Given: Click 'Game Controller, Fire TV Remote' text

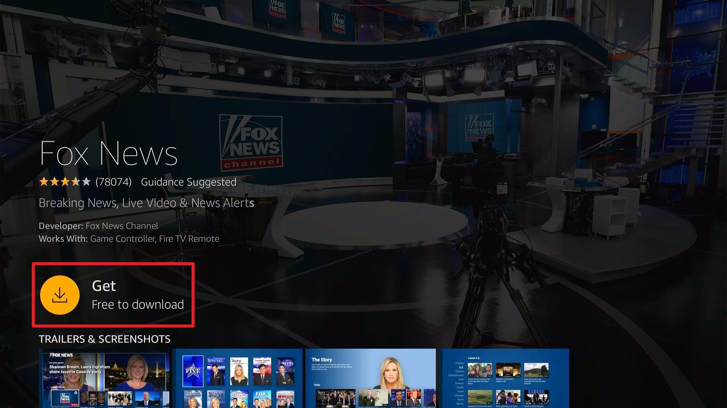Looking at the screenshot, I should (154, 239).
